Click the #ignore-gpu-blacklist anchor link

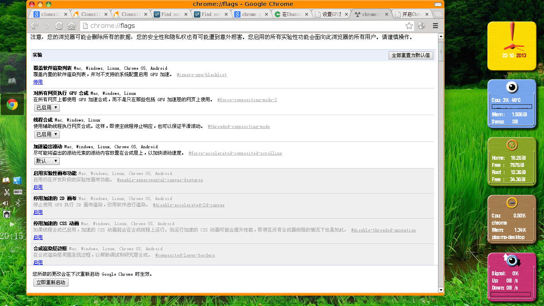point(202,75)
